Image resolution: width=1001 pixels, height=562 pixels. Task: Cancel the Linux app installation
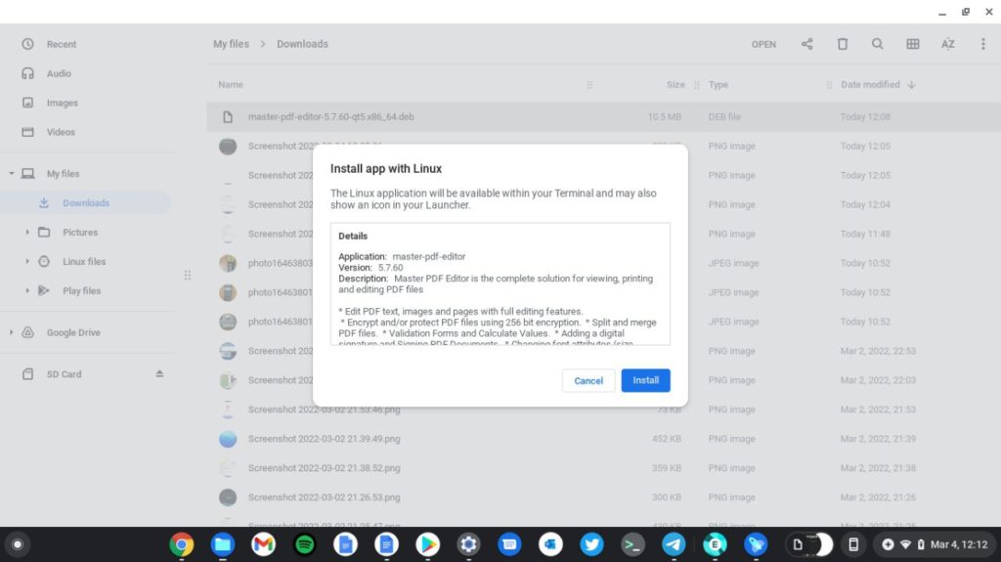588,380
